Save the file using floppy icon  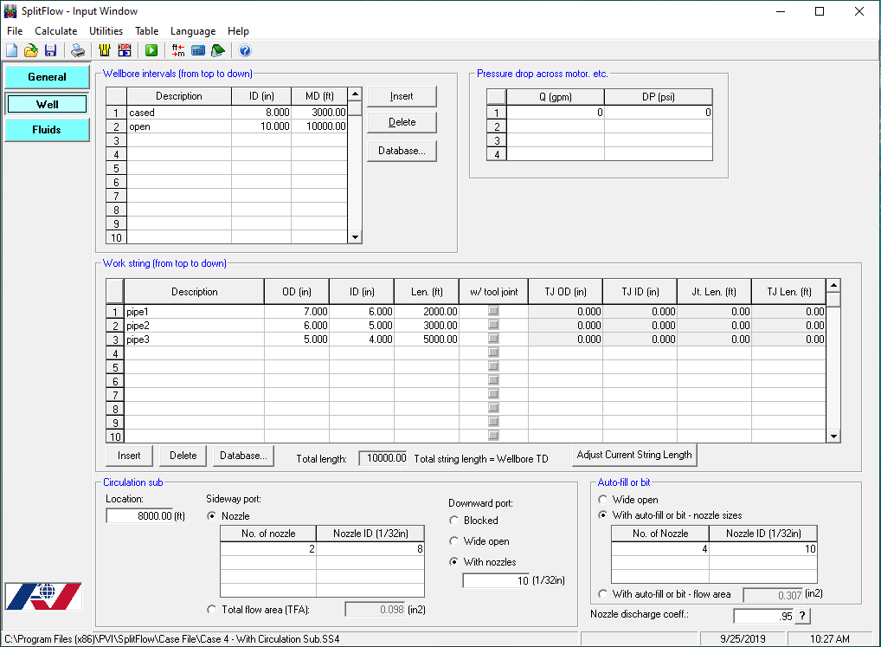50,50
